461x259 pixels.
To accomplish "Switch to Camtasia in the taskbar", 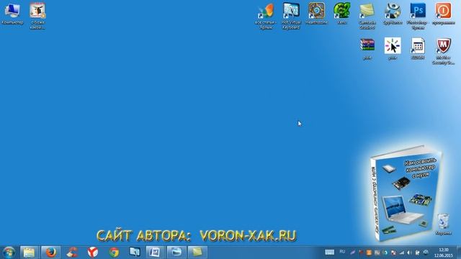I will pyautogui.click(x=197, y=253).
